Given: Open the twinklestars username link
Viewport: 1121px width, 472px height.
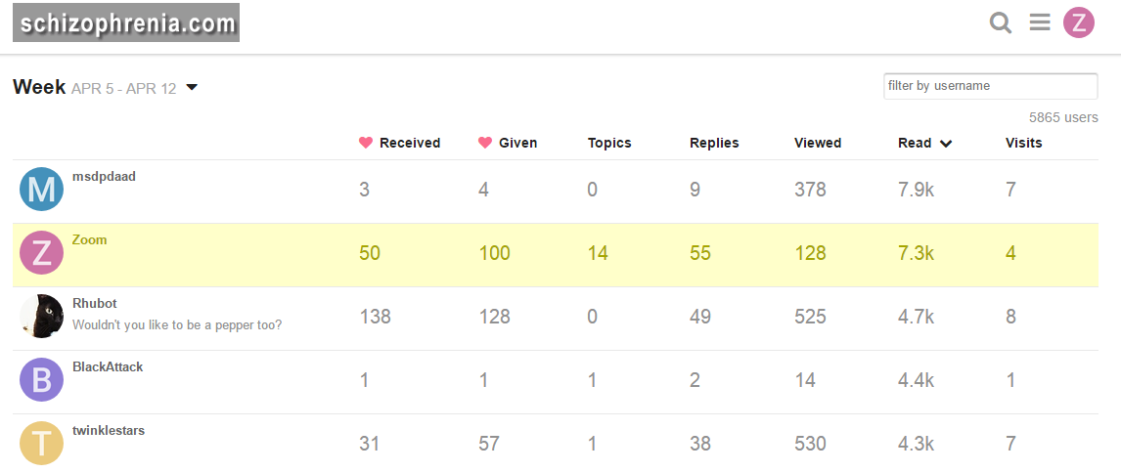Looking at the screenshot, I should point(109,430).
